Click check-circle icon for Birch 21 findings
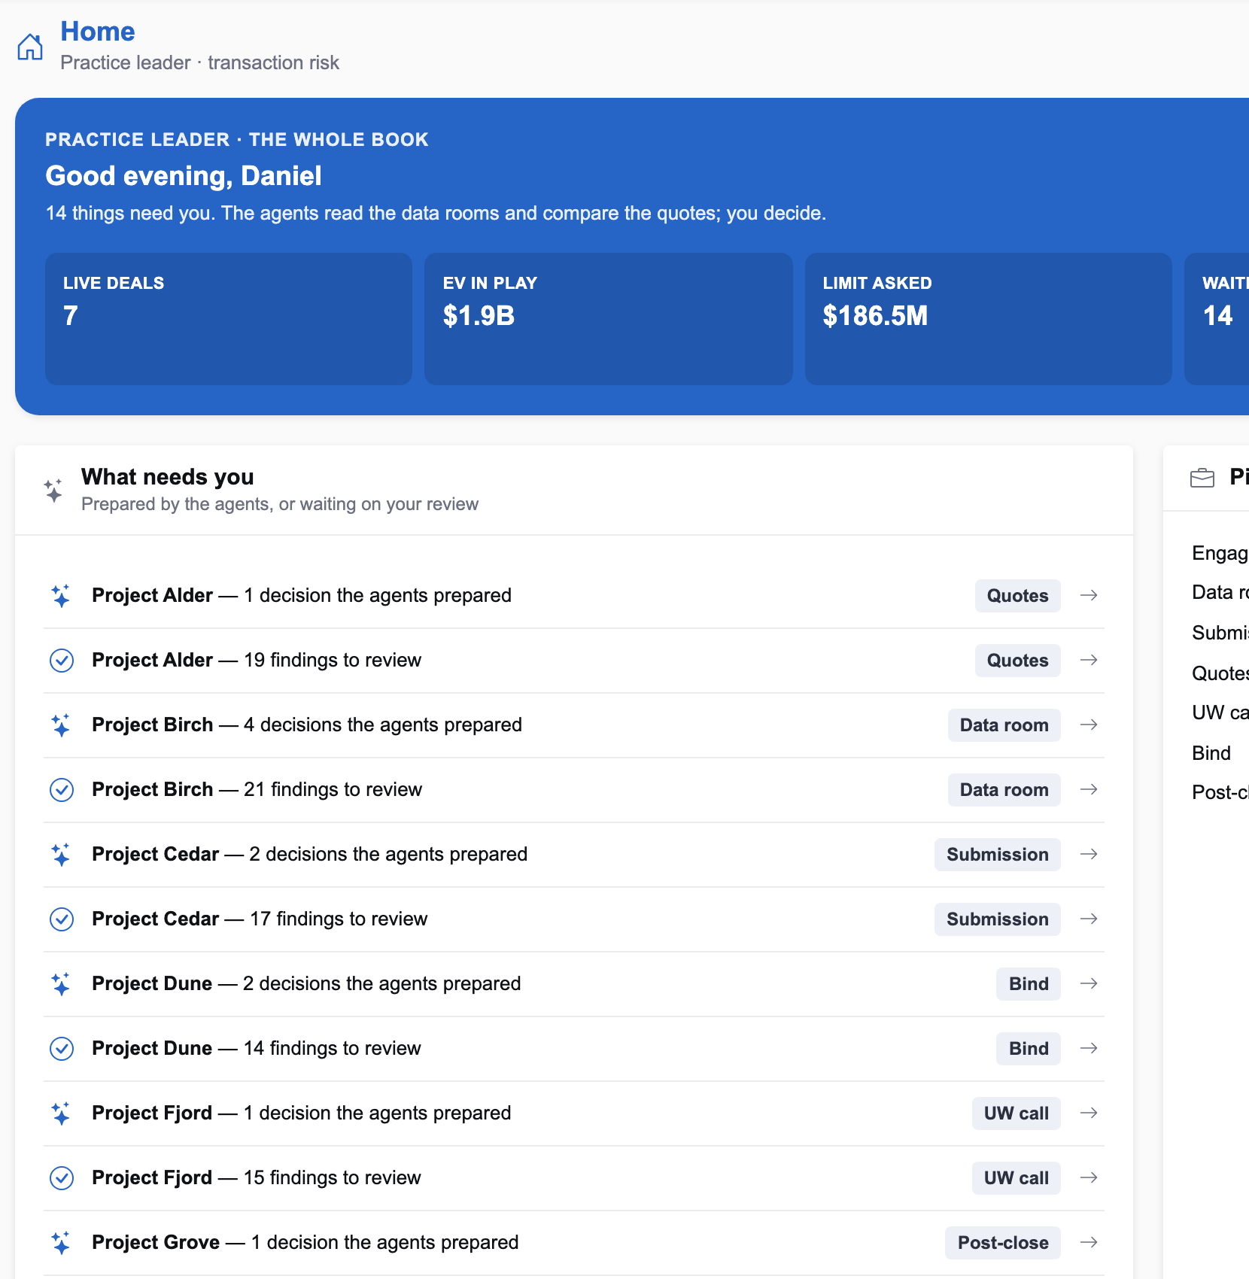 point(61,790)
